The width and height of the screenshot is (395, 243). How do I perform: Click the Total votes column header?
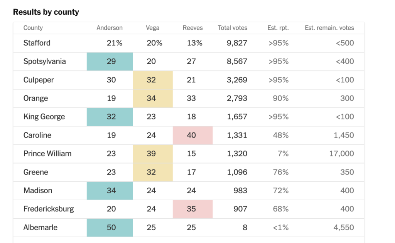click(233, 28)
